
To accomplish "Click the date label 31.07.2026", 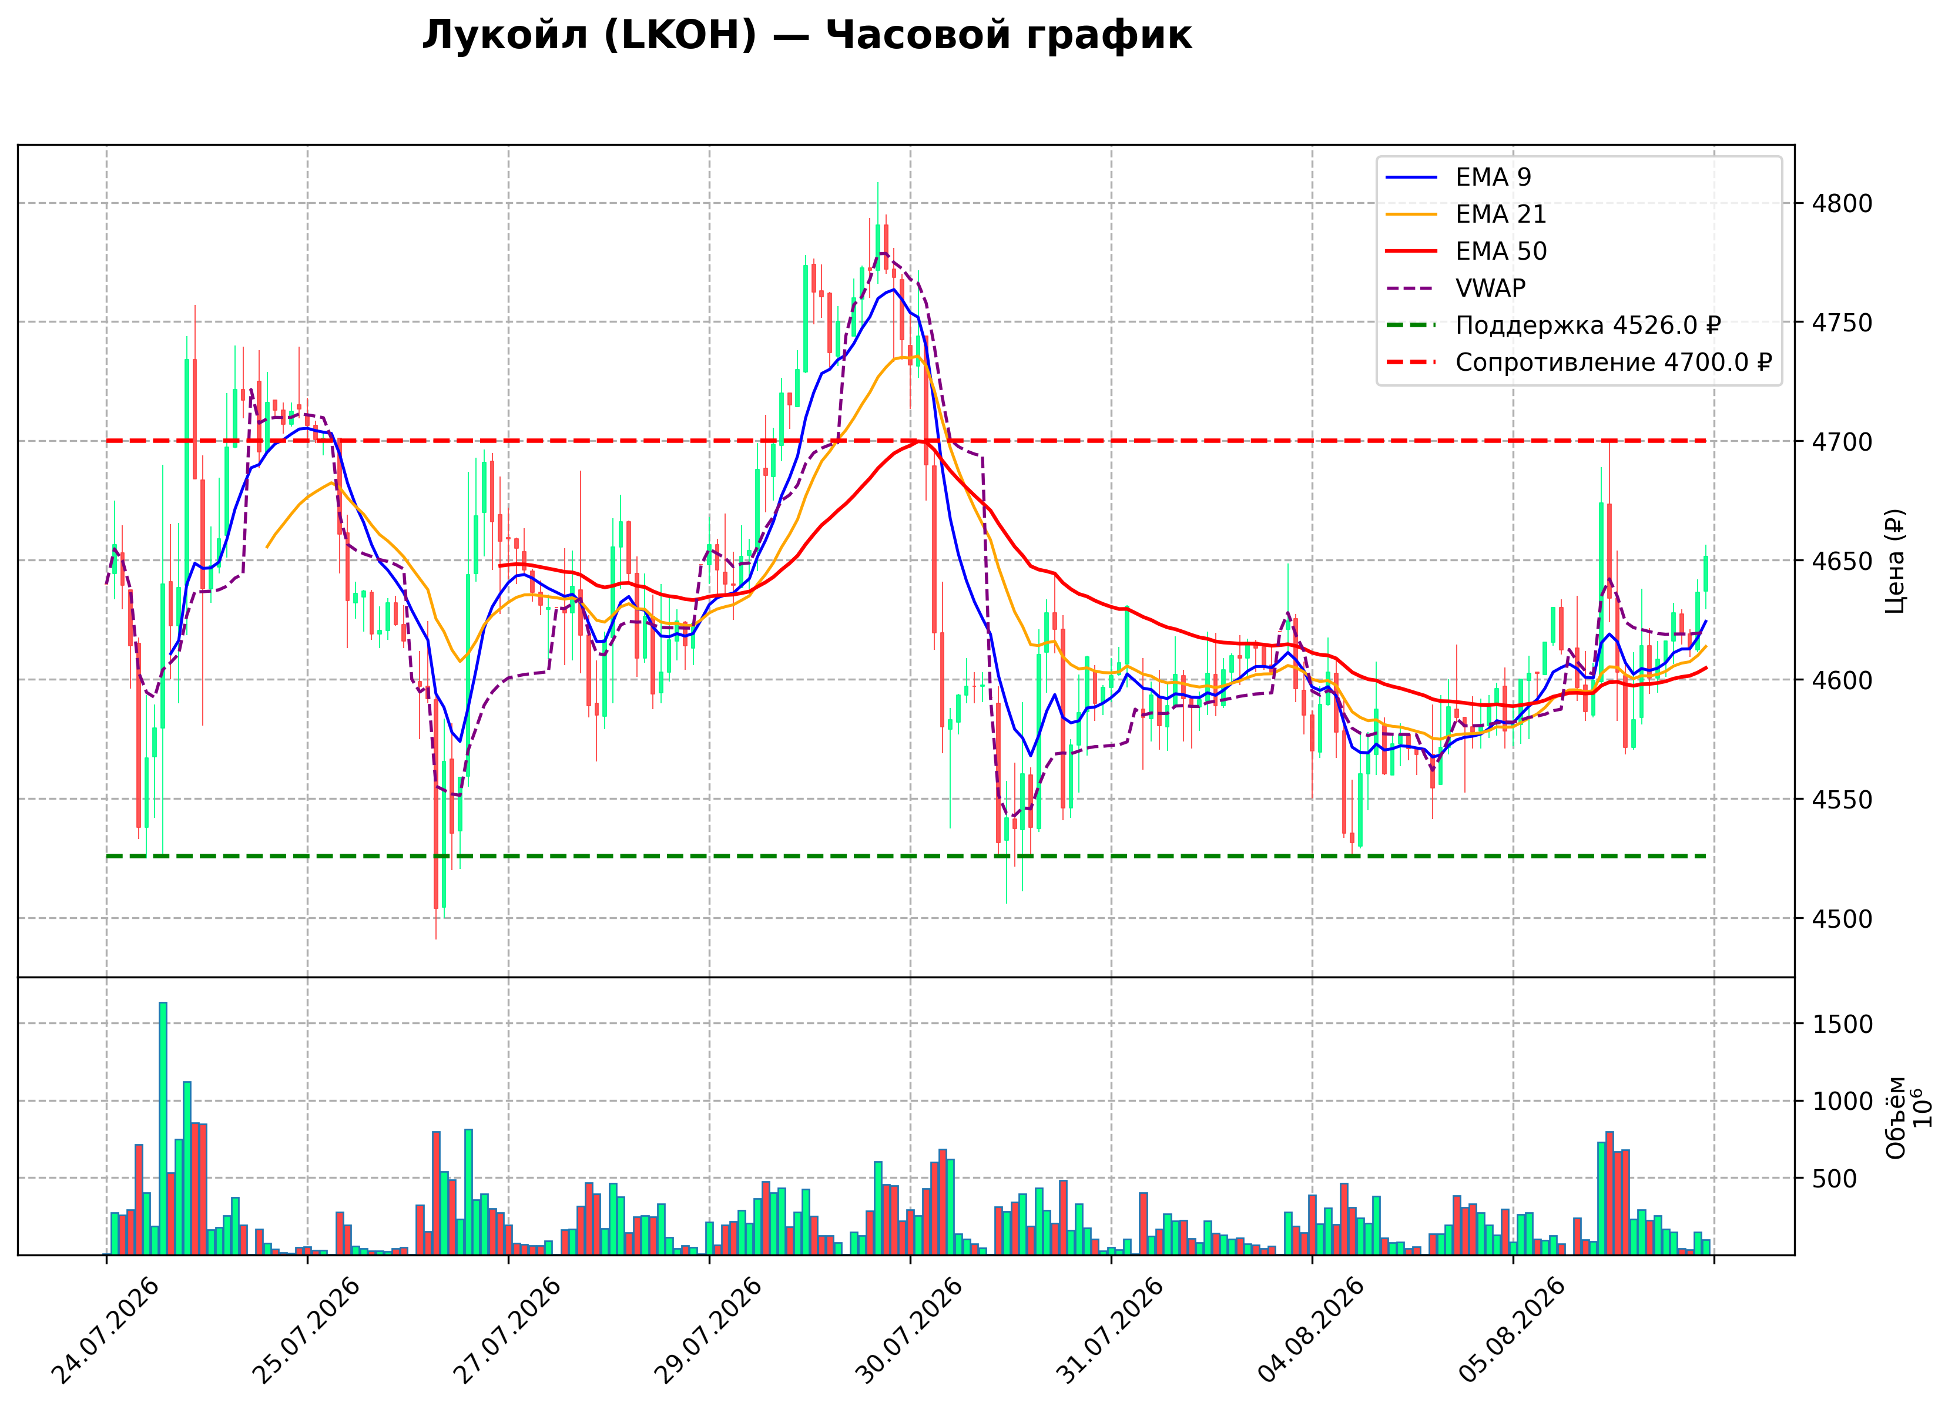I will click(1110, 1330).
